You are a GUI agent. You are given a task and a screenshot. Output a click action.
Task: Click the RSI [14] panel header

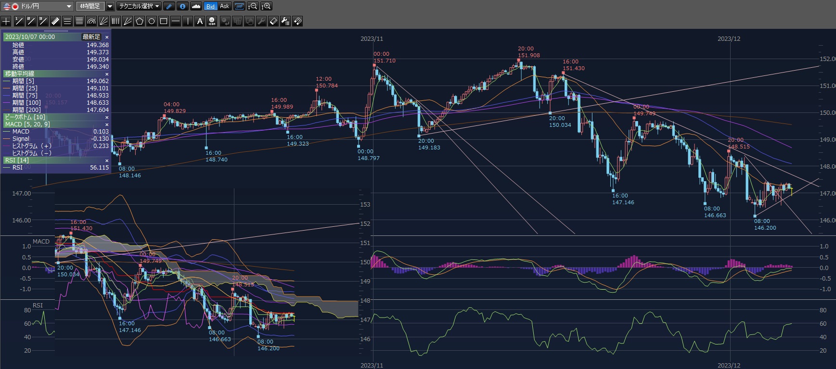[17, 160]
